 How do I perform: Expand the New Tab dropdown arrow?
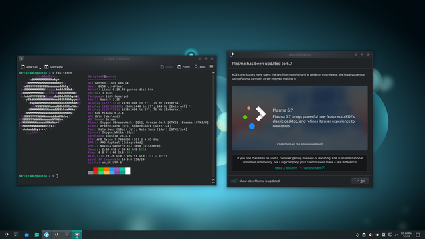click(x=40, y=68)
